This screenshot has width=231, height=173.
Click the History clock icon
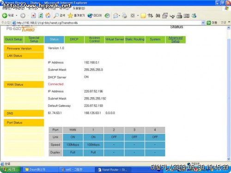pyautogui.click(x=107, y=16)
